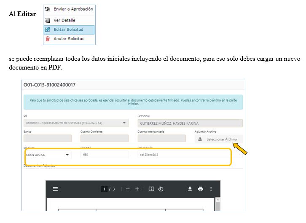
Task: Click the Cuenta Interbancaria label
Action: (x=151, y=132)
